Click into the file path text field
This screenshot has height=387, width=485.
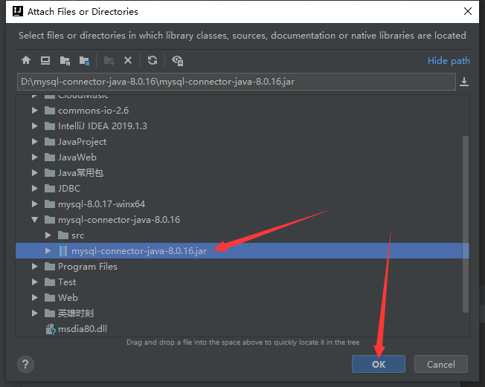tap(237, 82)
